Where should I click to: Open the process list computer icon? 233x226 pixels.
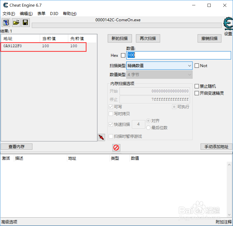point(6,23)
